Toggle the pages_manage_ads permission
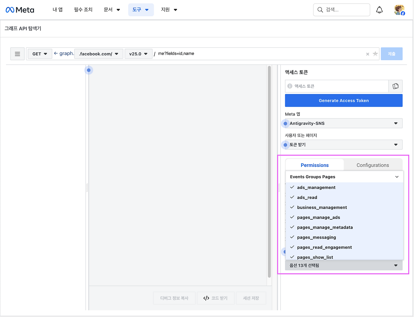 coord(344,217)
